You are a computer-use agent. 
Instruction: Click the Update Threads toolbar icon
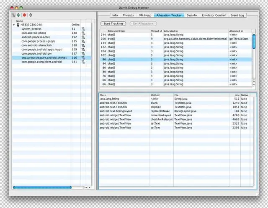coord(13,15)
